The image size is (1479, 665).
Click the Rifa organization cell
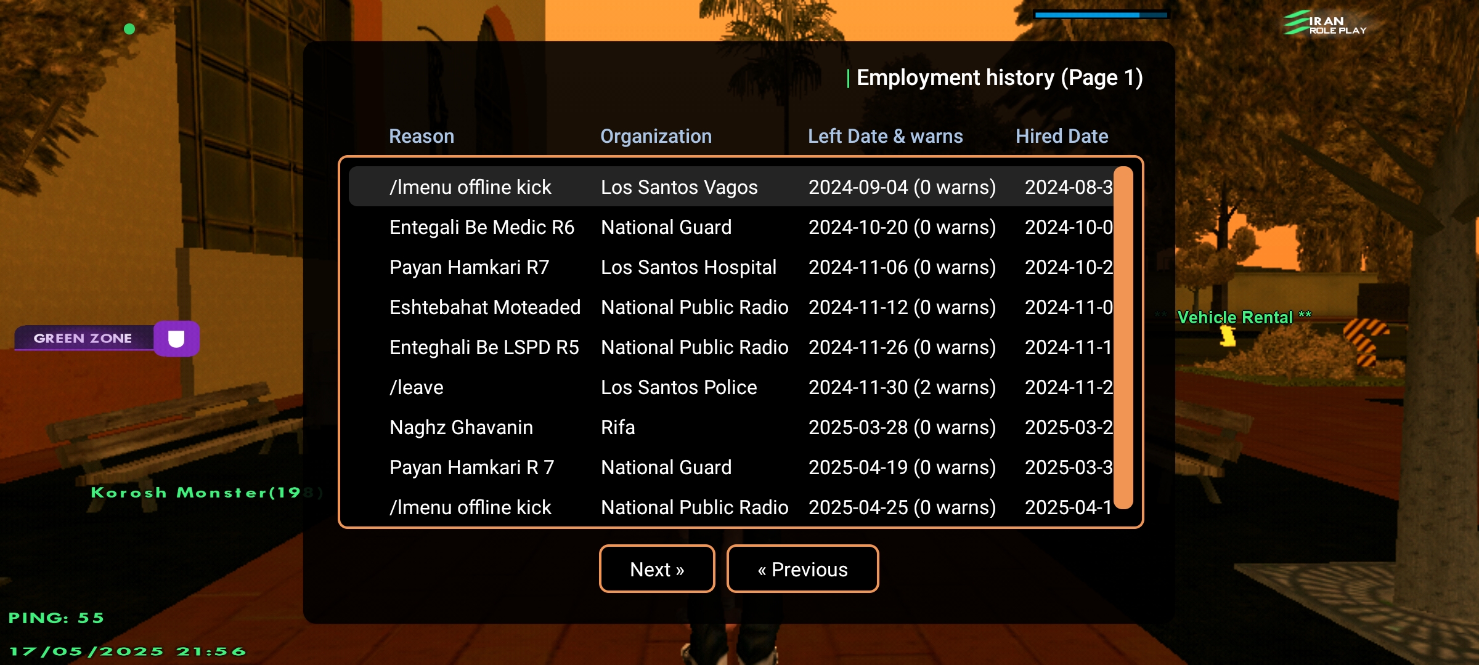point(617,427)
